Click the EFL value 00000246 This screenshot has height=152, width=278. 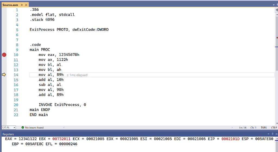pos(68,144)
